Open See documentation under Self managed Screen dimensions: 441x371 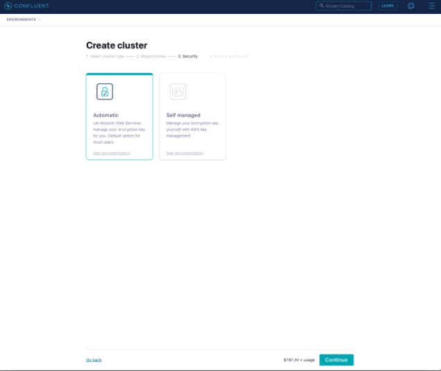[x=185, y=153]
